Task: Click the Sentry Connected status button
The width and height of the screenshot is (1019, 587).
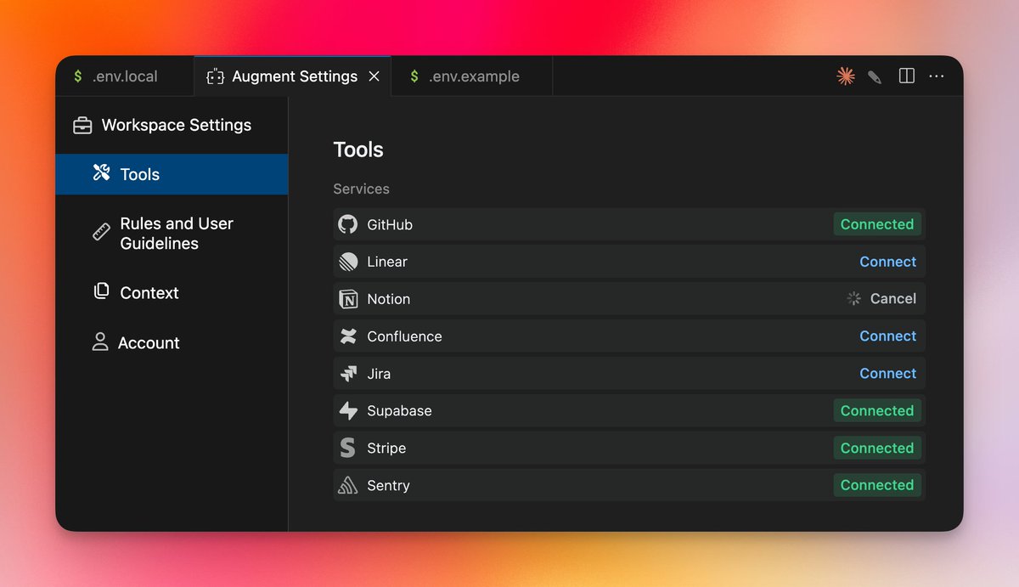Action: coord(877,485)
